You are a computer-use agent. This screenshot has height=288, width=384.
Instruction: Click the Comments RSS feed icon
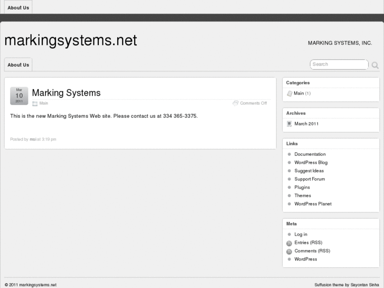pyautogui.click(x=289, y=252)
